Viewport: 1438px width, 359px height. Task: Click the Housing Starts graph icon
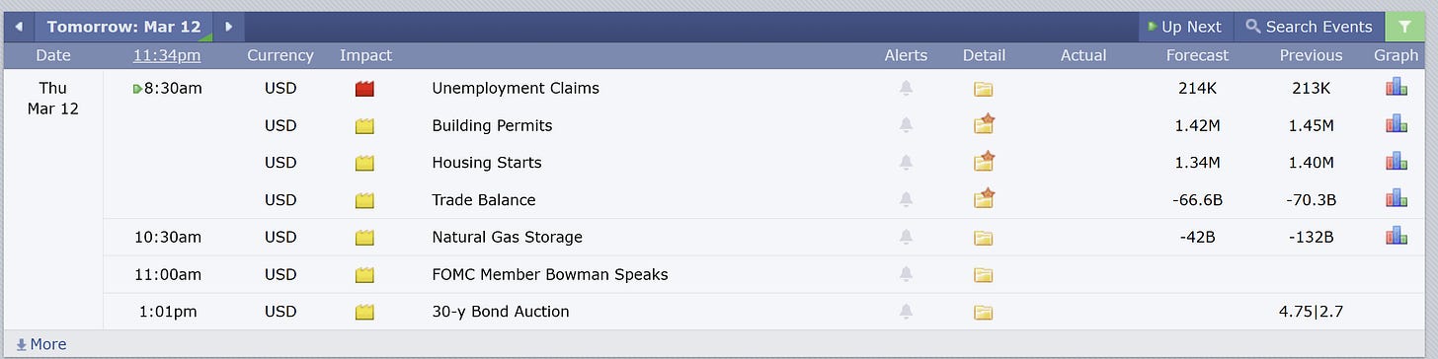[1396, 162]
